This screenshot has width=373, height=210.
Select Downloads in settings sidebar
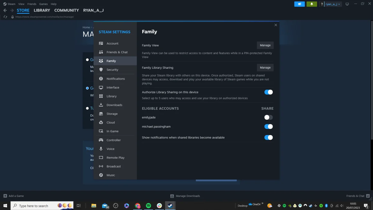[x=114, y=105]
